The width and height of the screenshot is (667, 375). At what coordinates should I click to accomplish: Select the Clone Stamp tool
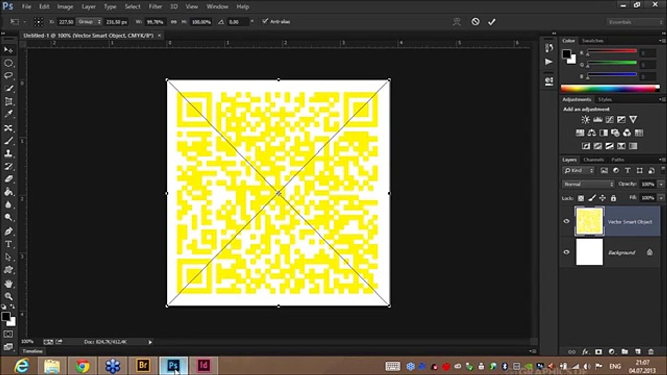8,154
